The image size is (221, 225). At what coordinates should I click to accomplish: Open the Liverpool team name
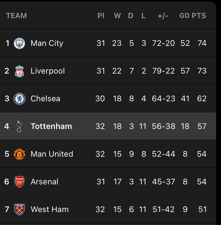click(48, 71)
